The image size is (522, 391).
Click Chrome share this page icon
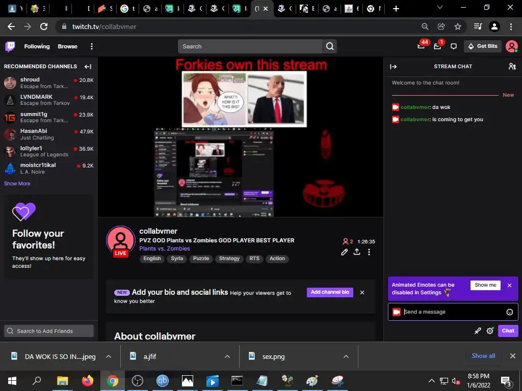pos(441,26)
